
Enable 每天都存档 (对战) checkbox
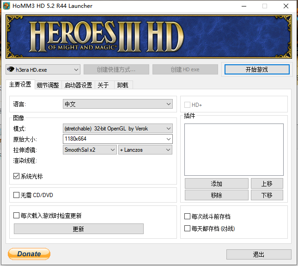pos(188,229)
